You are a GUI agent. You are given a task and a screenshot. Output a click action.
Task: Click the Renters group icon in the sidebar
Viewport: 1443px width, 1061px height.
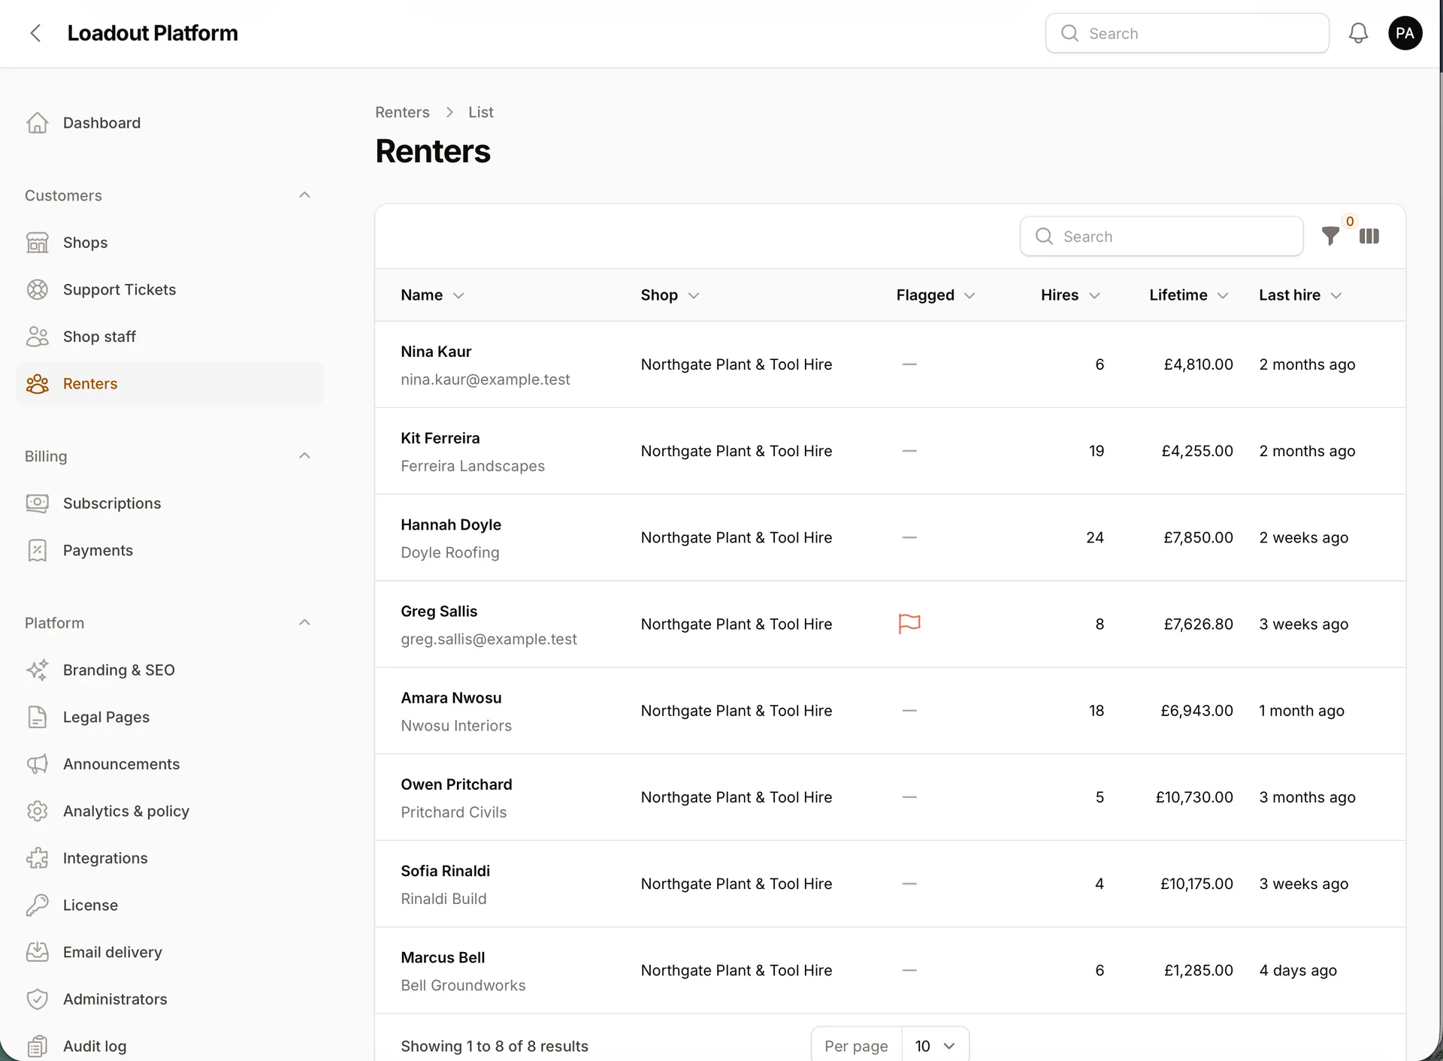(x=37, y=384)
